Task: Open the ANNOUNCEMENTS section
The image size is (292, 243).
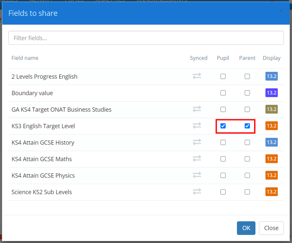Action: (162, 1)
